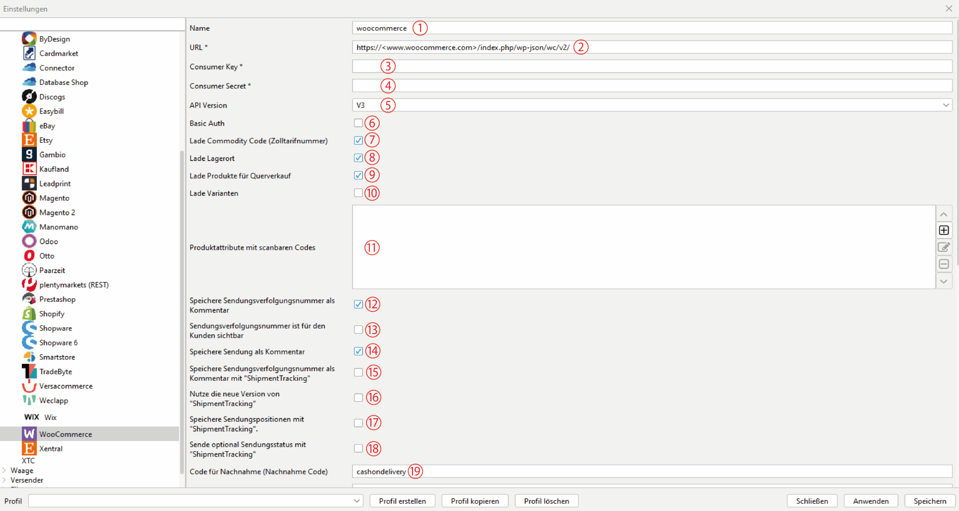
Task: Select the Shopify bag icon
Action: tap(29, 313)
